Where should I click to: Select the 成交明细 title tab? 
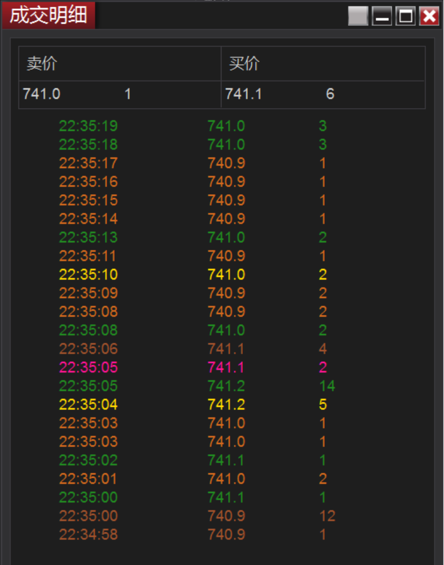(48, 16)
